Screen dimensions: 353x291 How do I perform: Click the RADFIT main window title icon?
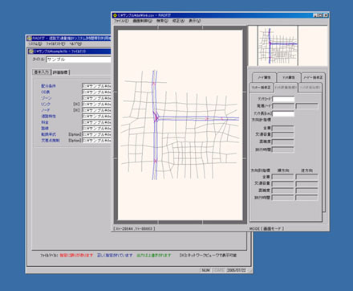(x=30, y=39)
